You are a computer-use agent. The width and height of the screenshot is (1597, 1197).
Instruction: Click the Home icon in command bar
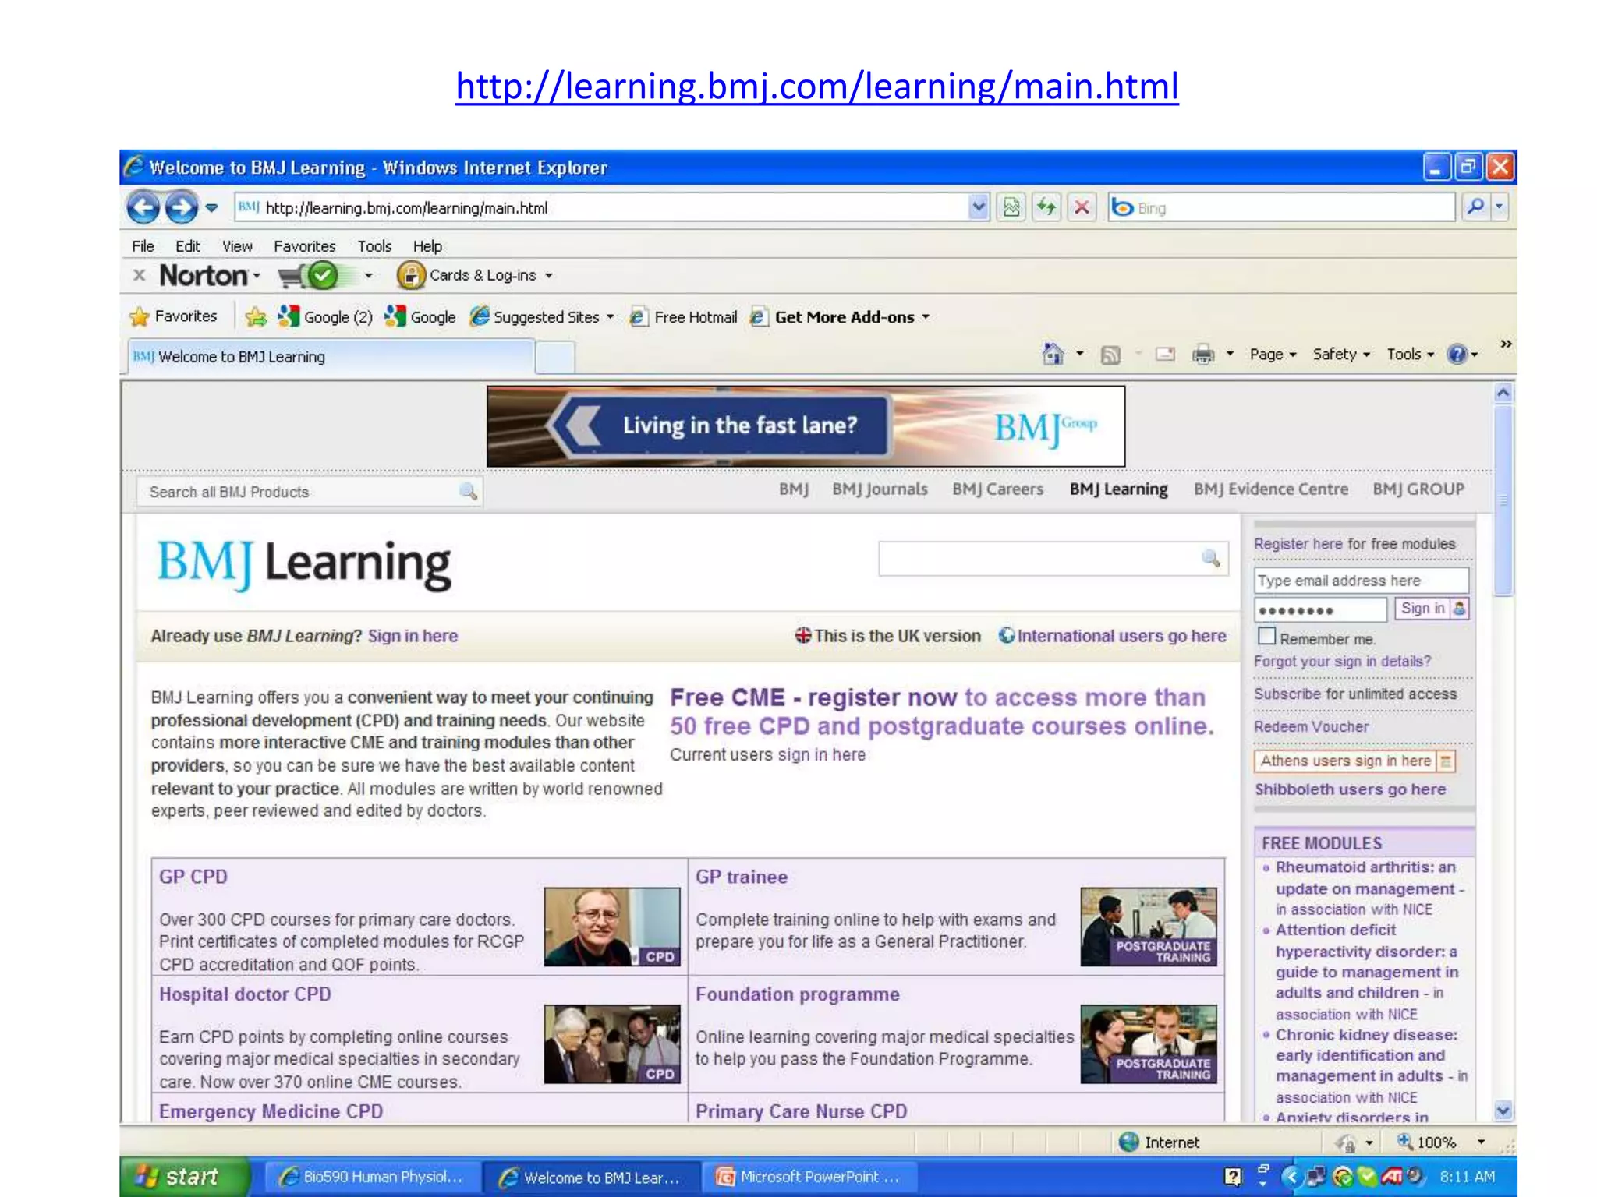coord(1053,355)
